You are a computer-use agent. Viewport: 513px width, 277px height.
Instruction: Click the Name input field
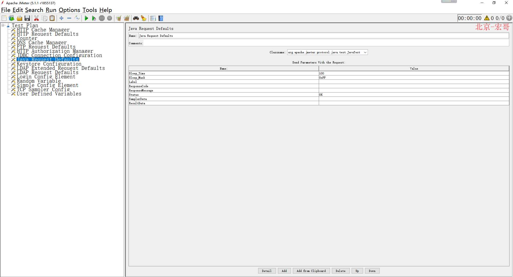(323, 36)
